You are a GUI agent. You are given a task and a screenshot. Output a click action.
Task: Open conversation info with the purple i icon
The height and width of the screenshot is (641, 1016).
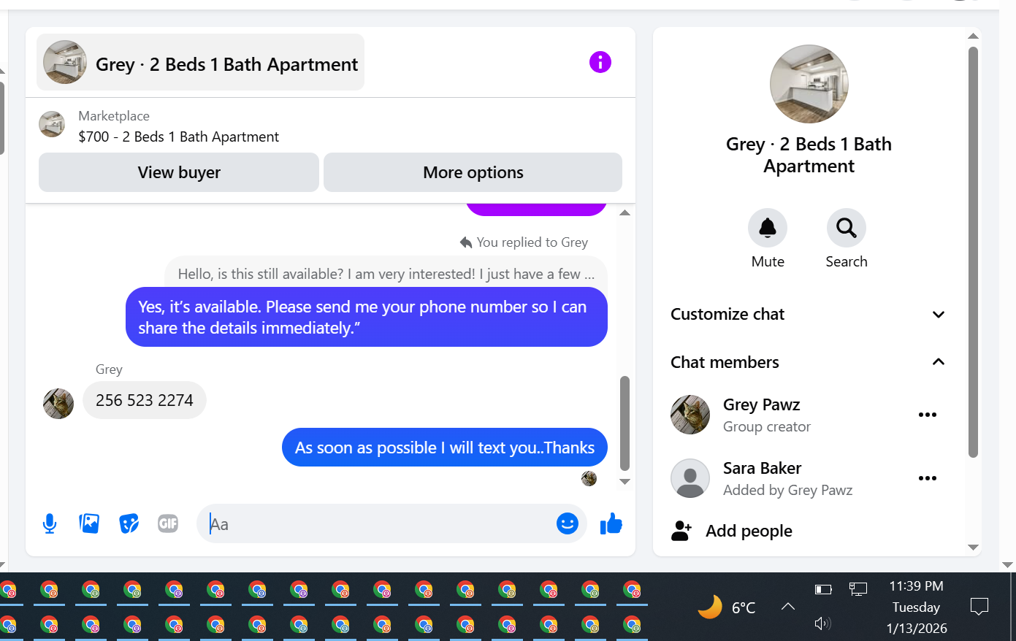pyautogui.click(x=600, y=62)
